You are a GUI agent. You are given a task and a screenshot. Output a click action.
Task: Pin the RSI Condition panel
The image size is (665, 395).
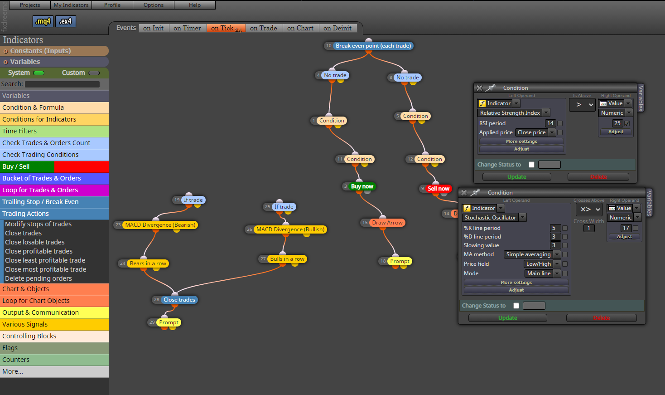click(491, 88)
